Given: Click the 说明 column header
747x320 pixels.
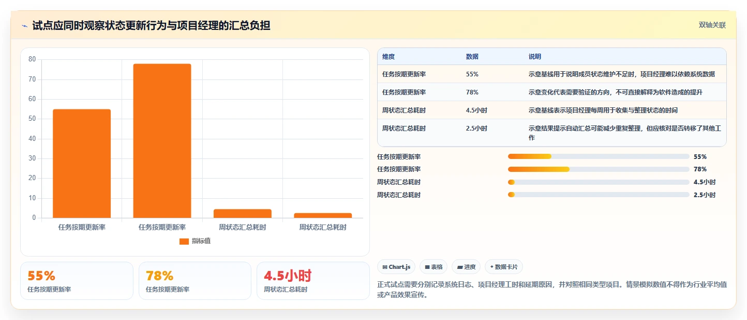Looking at the screenshot, I should point(535,57).
